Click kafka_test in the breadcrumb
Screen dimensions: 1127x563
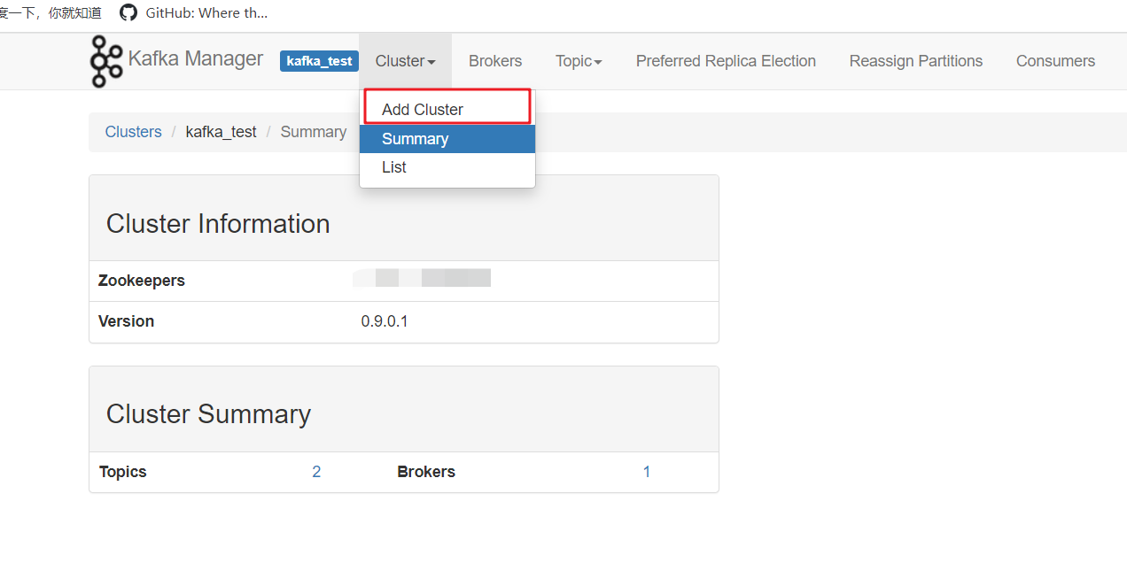[x=221, y=132]
